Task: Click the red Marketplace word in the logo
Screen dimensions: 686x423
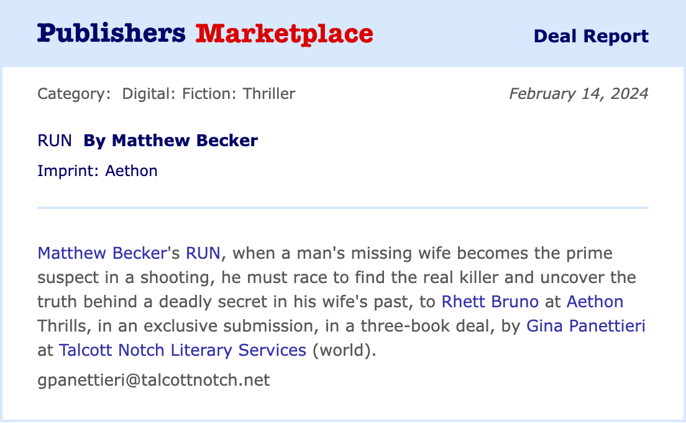Action: [x=284, y=34]
